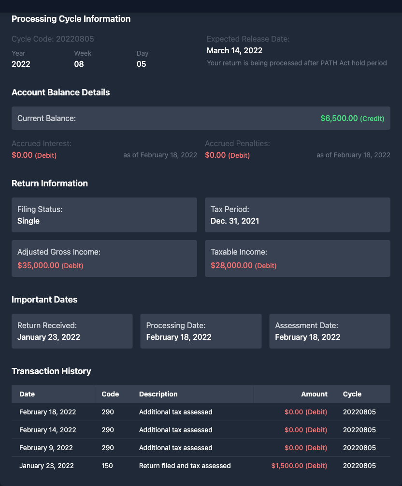Select the February 18, 2022 transaction row

click(201, 412)
